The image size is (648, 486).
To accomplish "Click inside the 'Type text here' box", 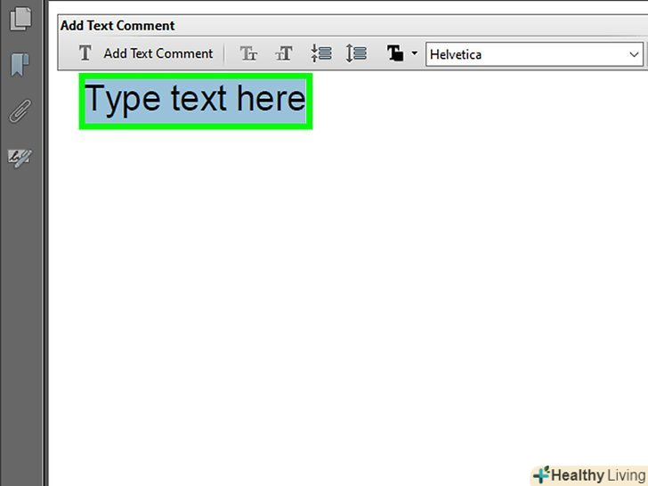I will 196,101.
